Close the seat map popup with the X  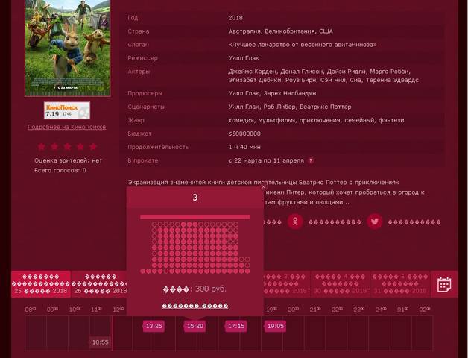(x=263, y=187)
